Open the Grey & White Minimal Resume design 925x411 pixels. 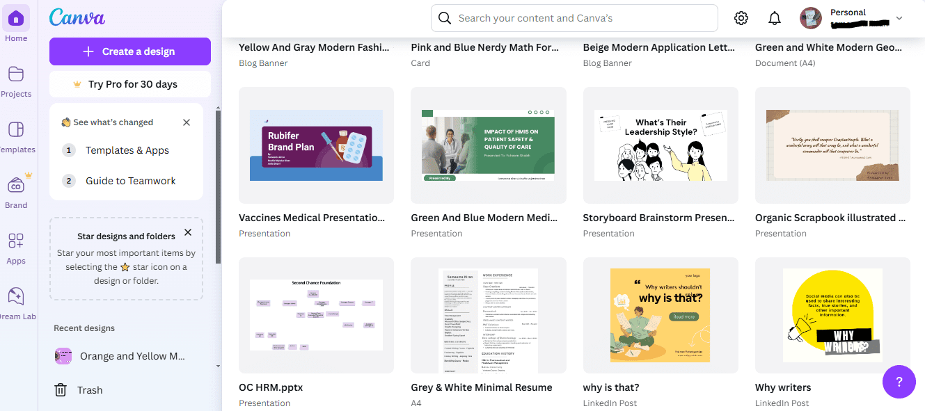[488, 315]
